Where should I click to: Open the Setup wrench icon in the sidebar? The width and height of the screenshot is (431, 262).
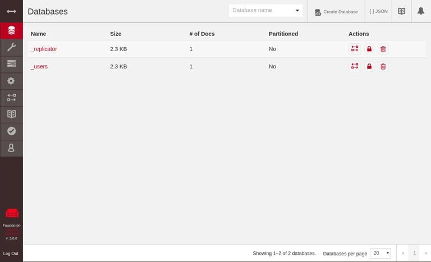tap(11, 47)
